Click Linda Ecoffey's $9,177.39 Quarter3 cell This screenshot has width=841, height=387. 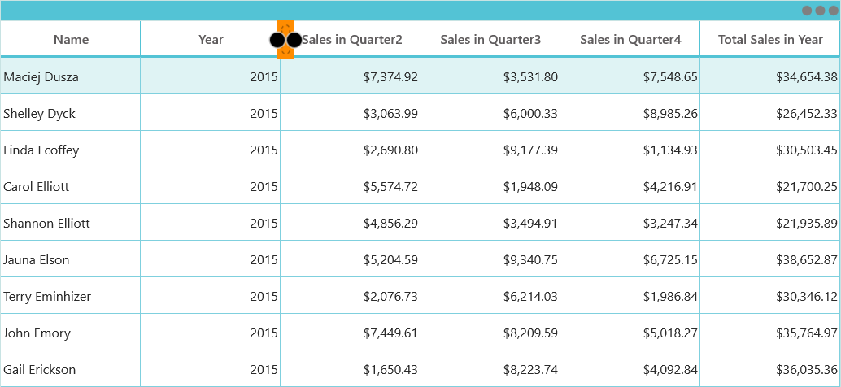pos(490,150)
